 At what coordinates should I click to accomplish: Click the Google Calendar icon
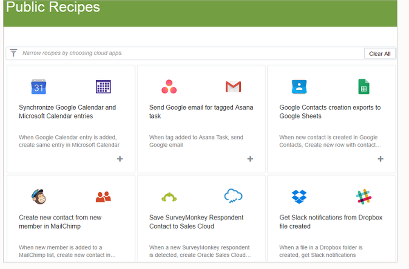(x=38, y=87)
